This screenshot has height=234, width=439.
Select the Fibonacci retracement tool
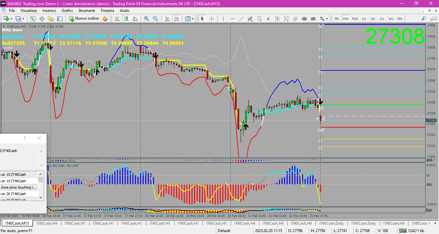pyautogui.click(x=259, y=19)
